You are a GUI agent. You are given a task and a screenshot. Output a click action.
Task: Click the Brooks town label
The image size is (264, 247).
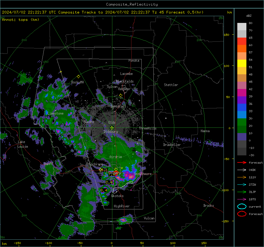click(x=209, y=206)
